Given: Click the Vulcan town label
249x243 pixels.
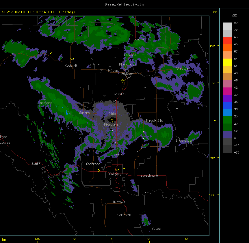Looking at the screenshot, I should [x=157, y=229].
